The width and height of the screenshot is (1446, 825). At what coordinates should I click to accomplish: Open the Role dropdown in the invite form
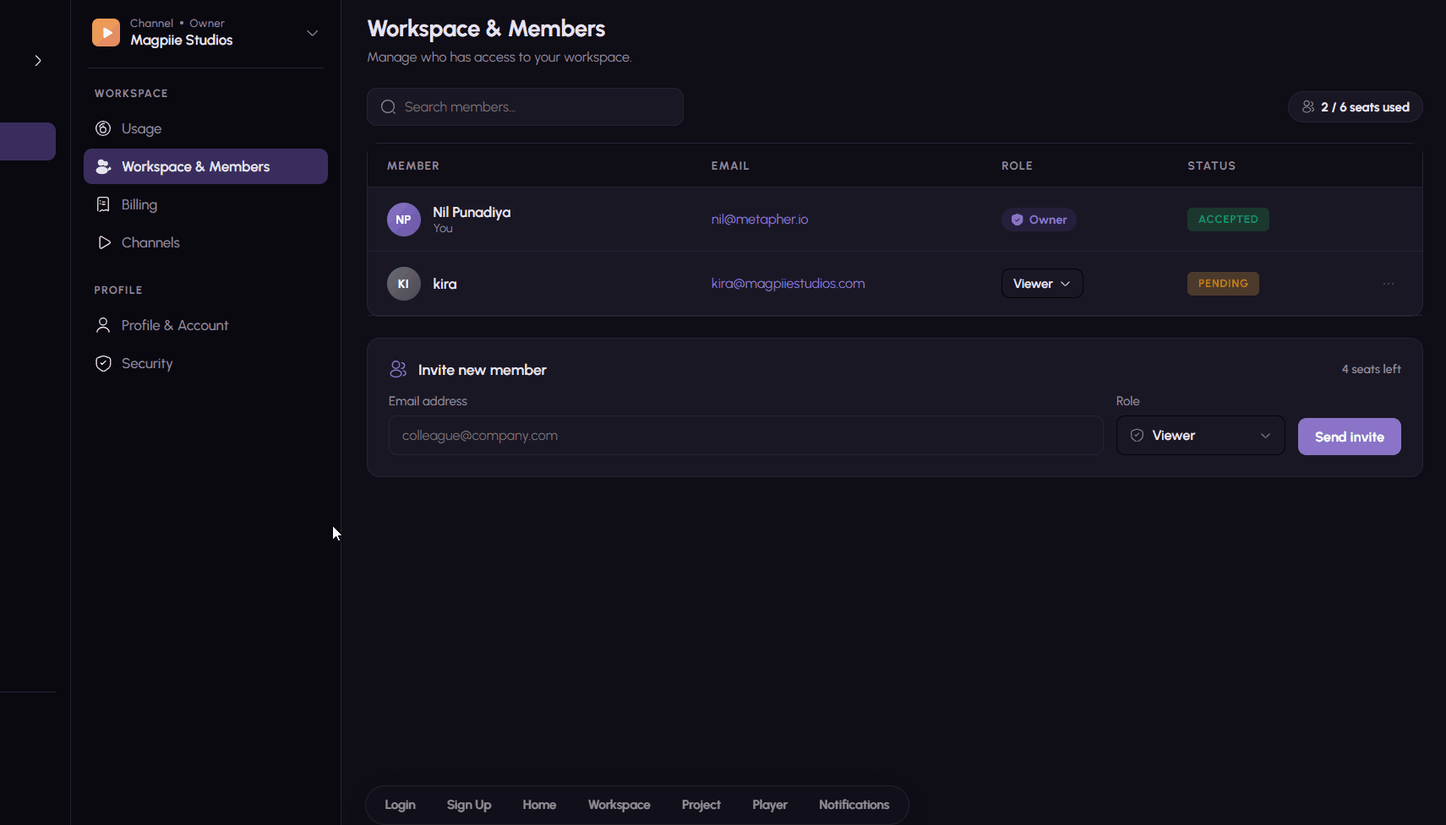click(x=1200, y=436)
